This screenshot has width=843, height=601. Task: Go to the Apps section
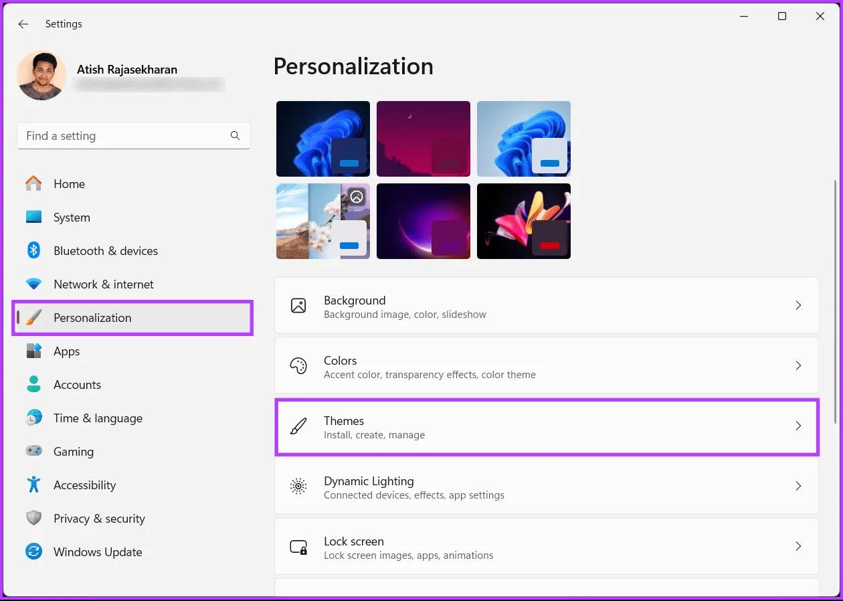coord(67,351)
